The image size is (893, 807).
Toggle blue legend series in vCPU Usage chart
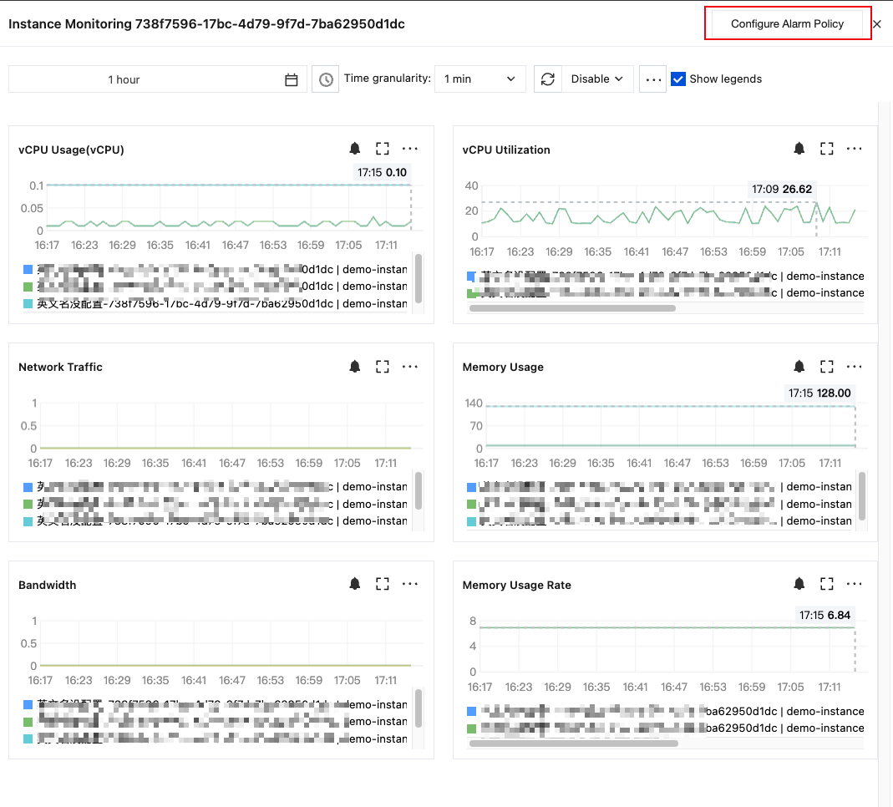(x=28, y=269)
